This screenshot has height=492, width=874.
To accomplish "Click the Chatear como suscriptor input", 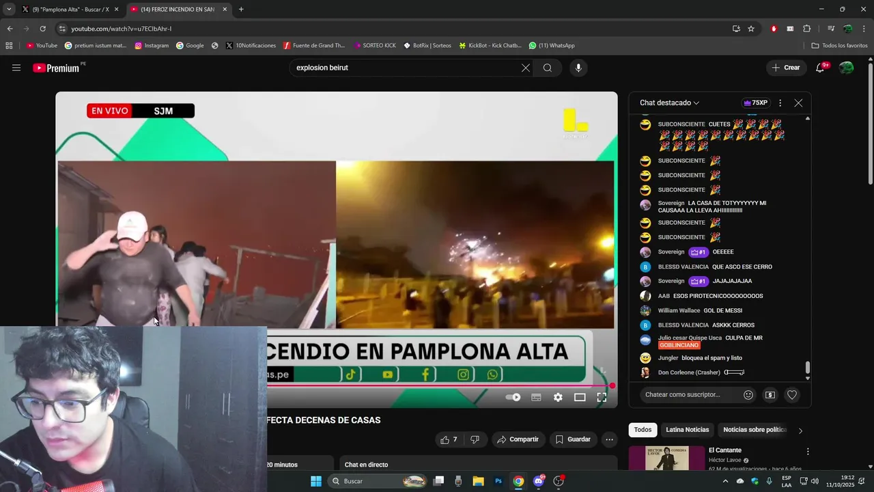I will [691, 395].
